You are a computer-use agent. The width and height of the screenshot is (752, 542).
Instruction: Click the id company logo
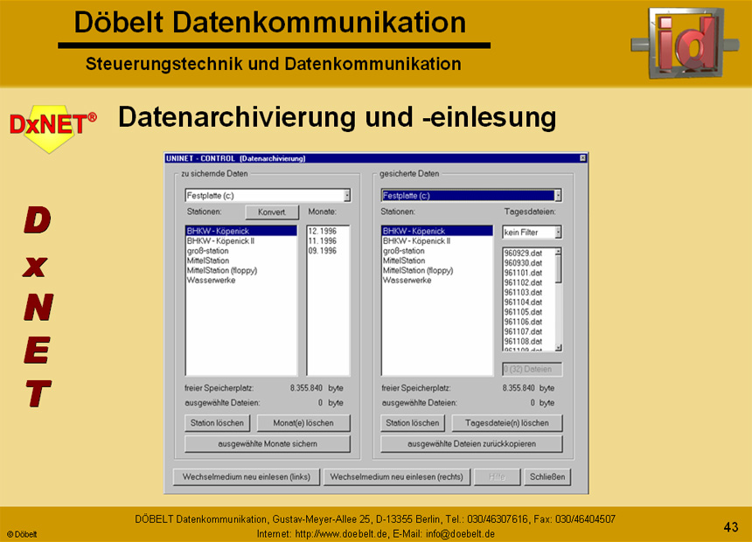pyautogui.click(x=685, y=42)
